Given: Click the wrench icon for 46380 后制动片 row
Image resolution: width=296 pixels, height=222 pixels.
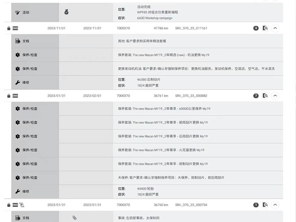Looking at the screenshot, I should pyautogui.click(x=18, y=83).
